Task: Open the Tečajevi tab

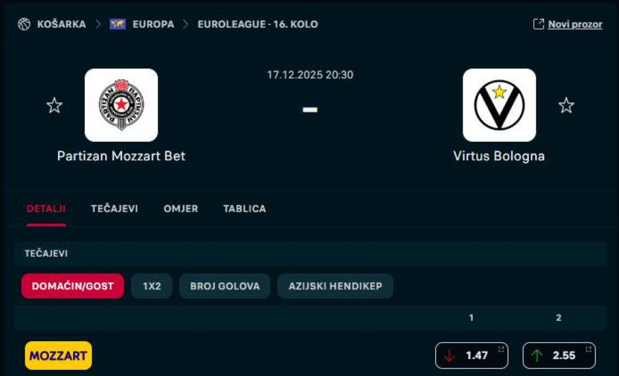Action: tap(114, 209)
